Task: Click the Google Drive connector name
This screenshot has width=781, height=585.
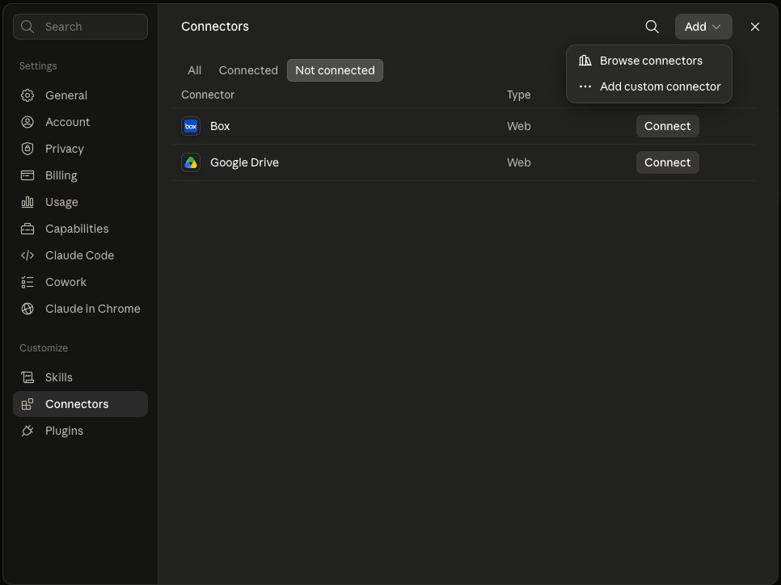Action: click(x=244, y=162)
